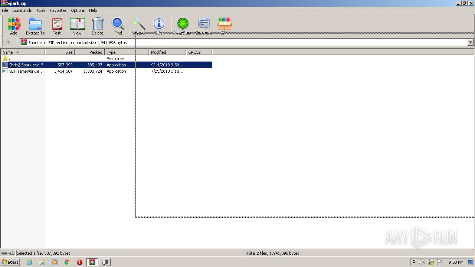This screenshot has height=267, width=475.
Task: Click the 7/25/2018 1:18 modified cell
Action: tap(167, 71)
